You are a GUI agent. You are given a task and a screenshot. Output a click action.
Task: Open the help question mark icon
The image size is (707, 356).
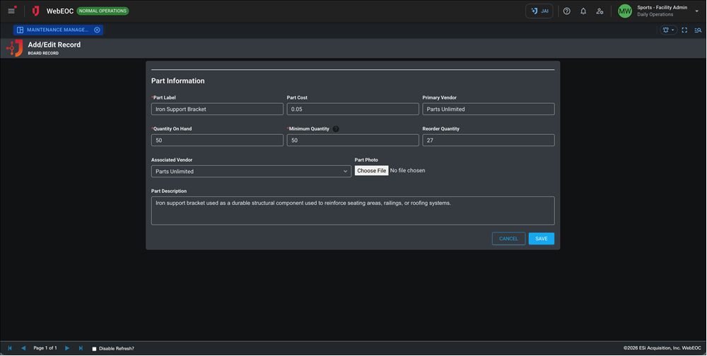click(566, 11)
